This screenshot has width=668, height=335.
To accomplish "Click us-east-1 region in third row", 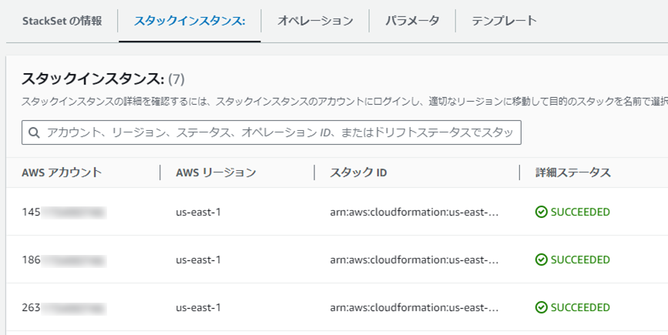I will click(198, 307).
